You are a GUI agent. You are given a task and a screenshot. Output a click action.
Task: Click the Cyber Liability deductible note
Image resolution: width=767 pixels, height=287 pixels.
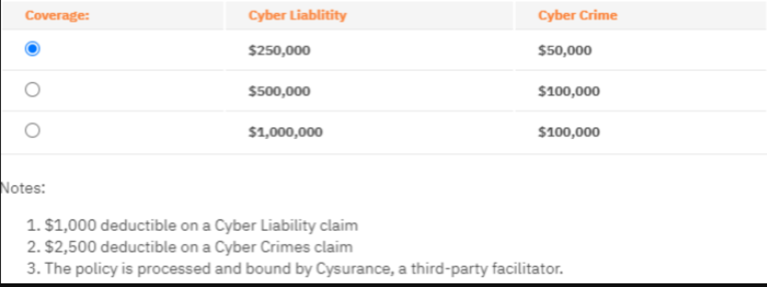(192, 225)
